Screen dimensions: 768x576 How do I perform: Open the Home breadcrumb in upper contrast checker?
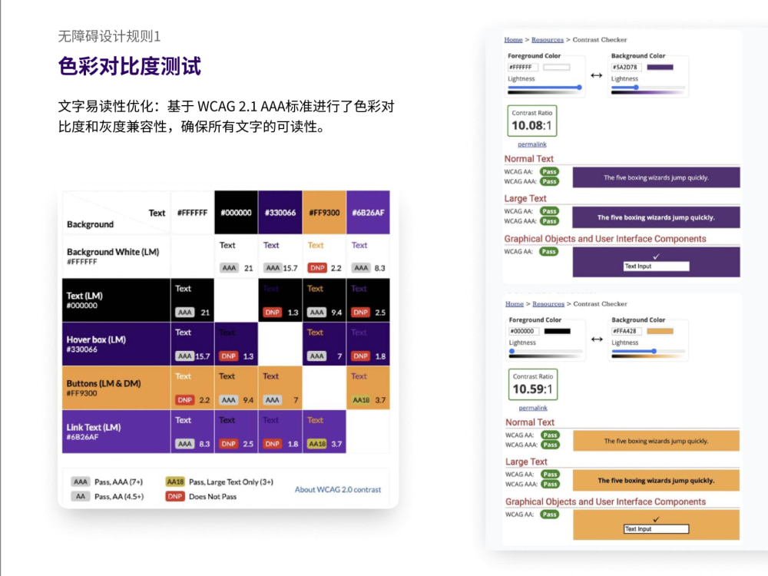[x=513, y=40]
